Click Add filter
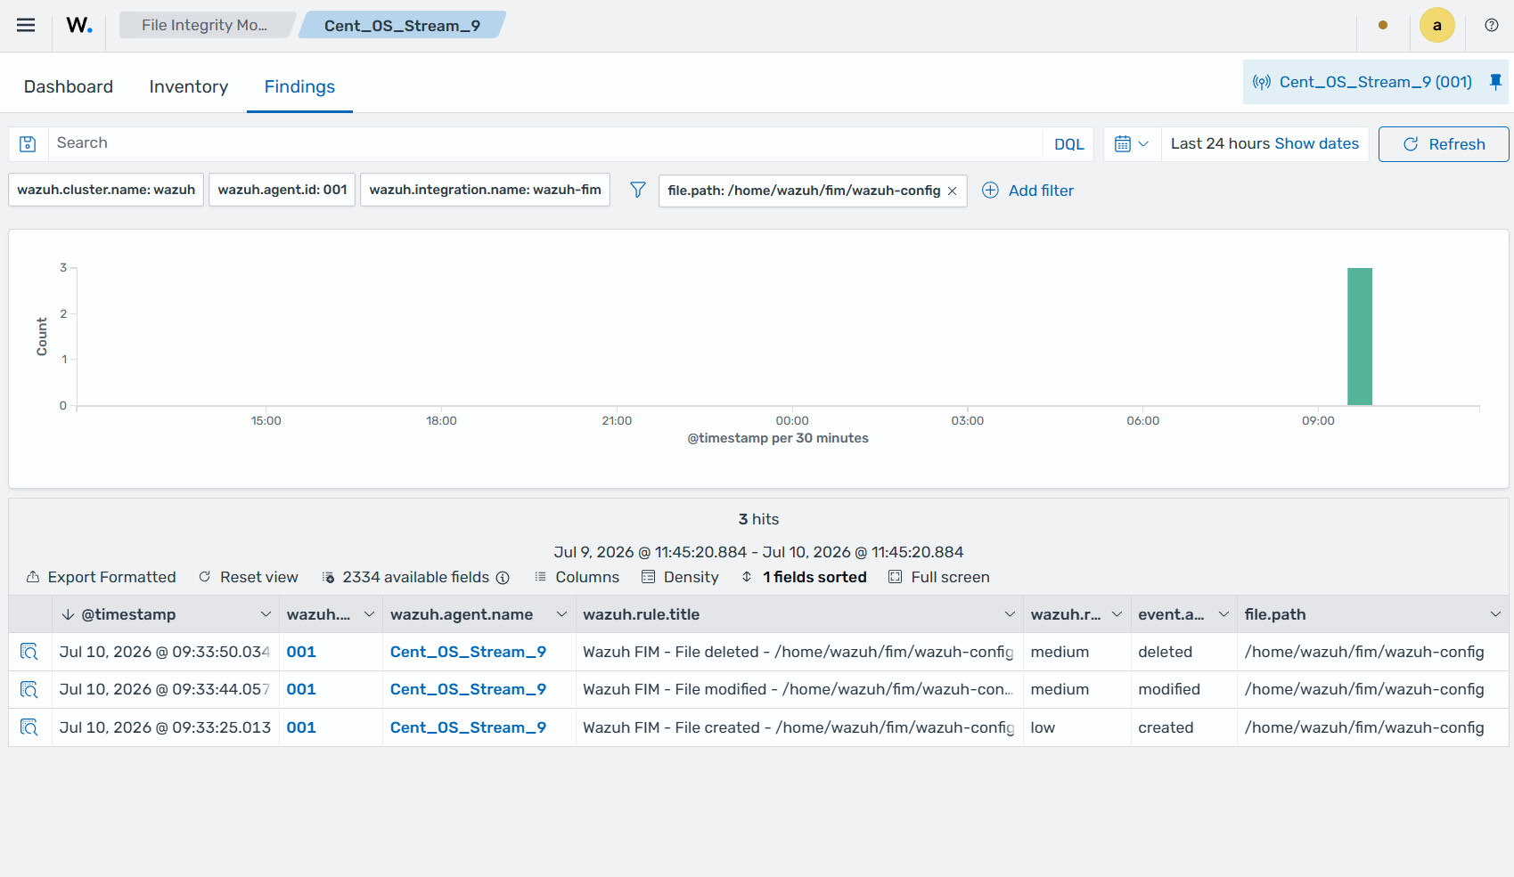 pyautogui.click(x=1027, y=191)
